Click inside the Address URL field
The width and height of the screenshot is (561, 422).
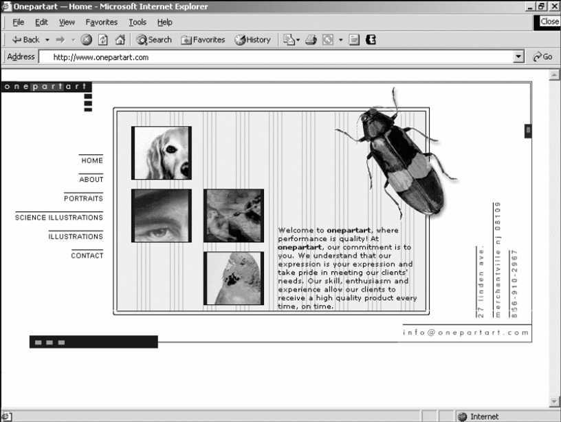coord(275,57)
